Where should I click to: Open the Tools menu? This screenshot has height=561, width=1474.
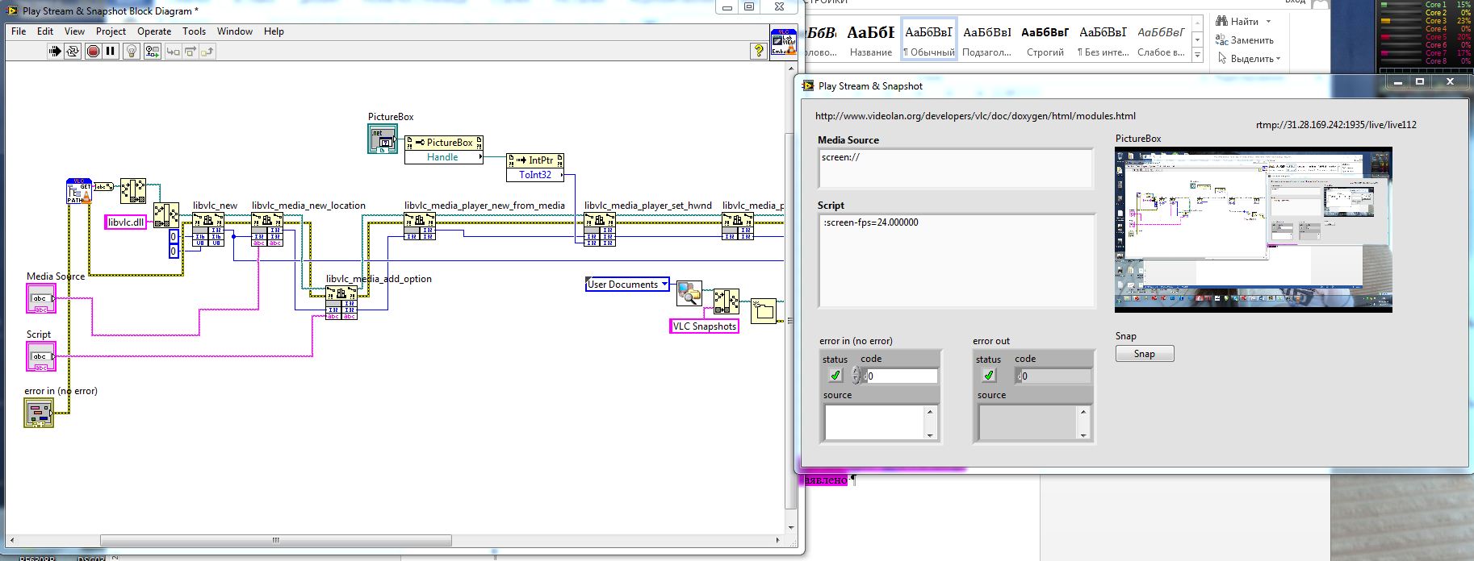[194, 31]
